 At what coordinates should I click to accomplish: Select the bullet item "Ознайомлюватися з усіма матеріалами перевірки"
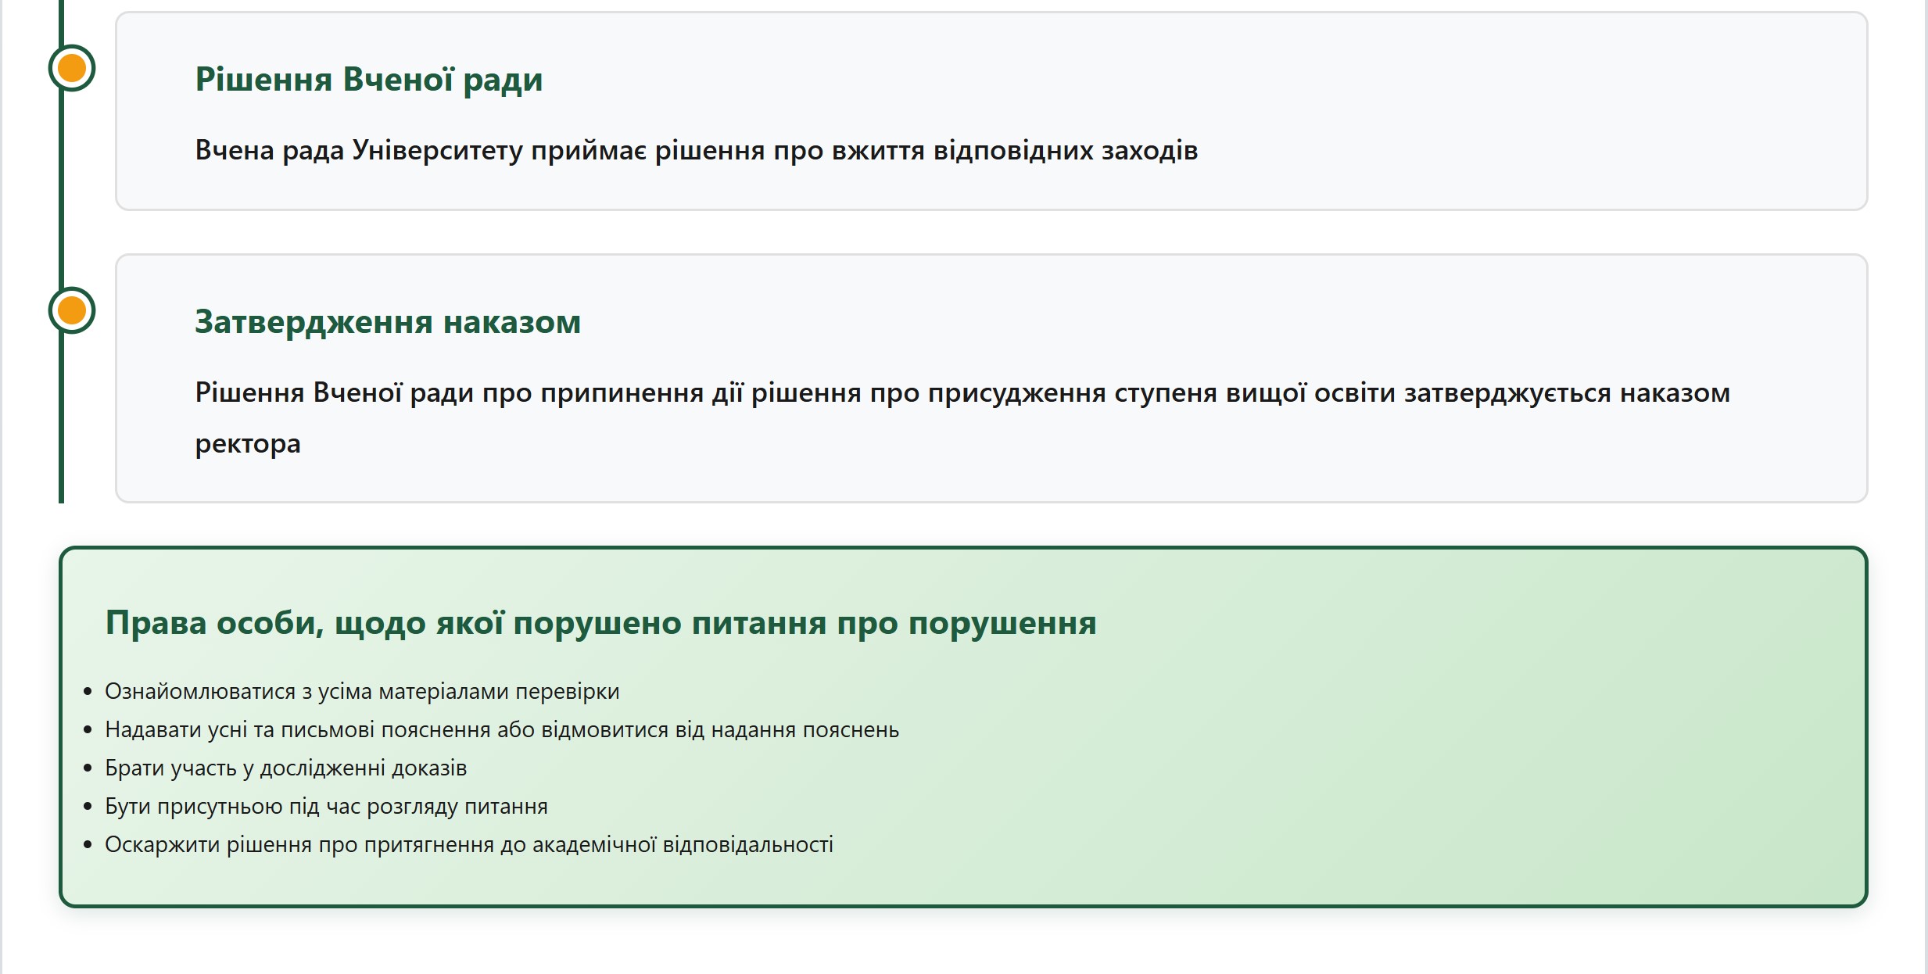point(361,692)
